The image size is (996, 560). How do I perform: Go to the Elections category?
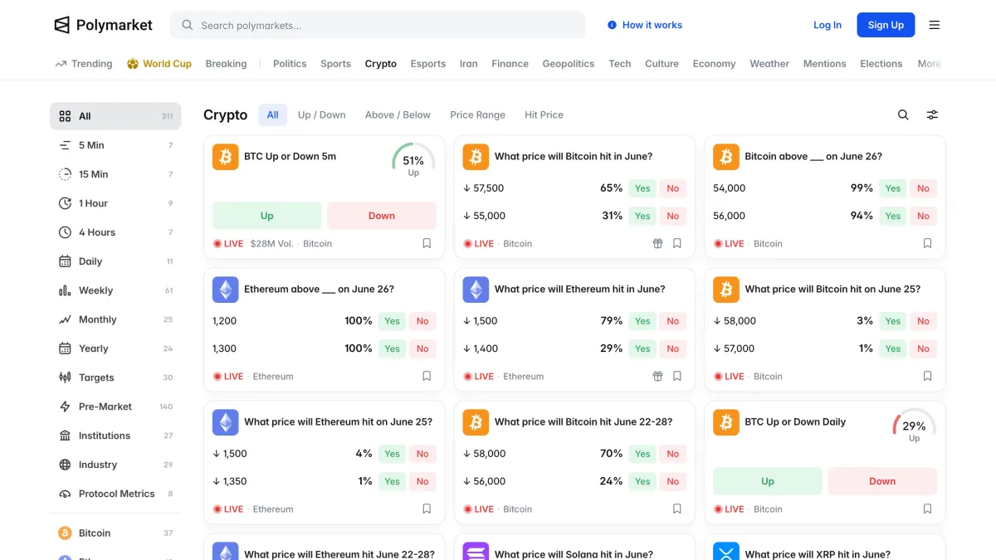(x=881, y=64)
